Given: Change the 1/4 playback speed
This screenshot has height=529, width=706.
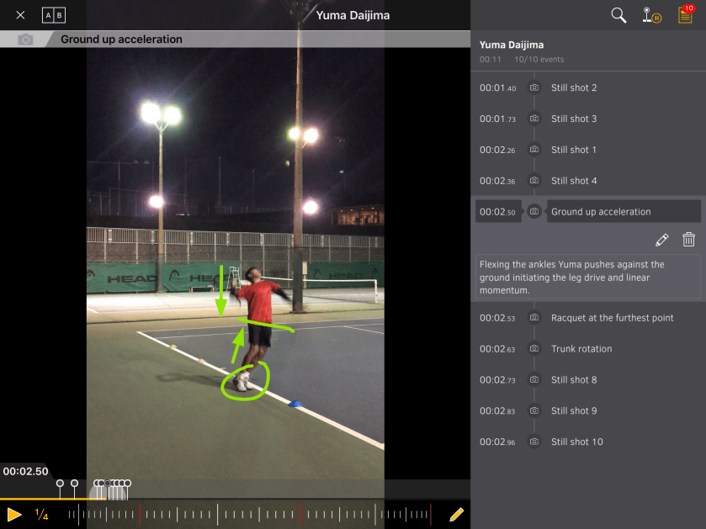Looking at the screenshot, I should (41, 514).
